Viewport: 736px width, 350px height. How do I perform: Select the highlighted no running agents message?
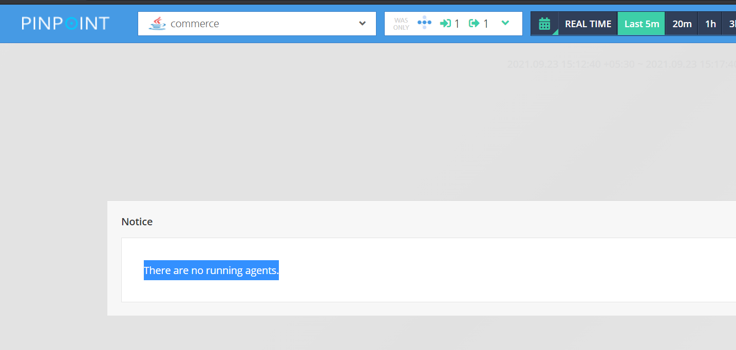[x=211, y=270]
